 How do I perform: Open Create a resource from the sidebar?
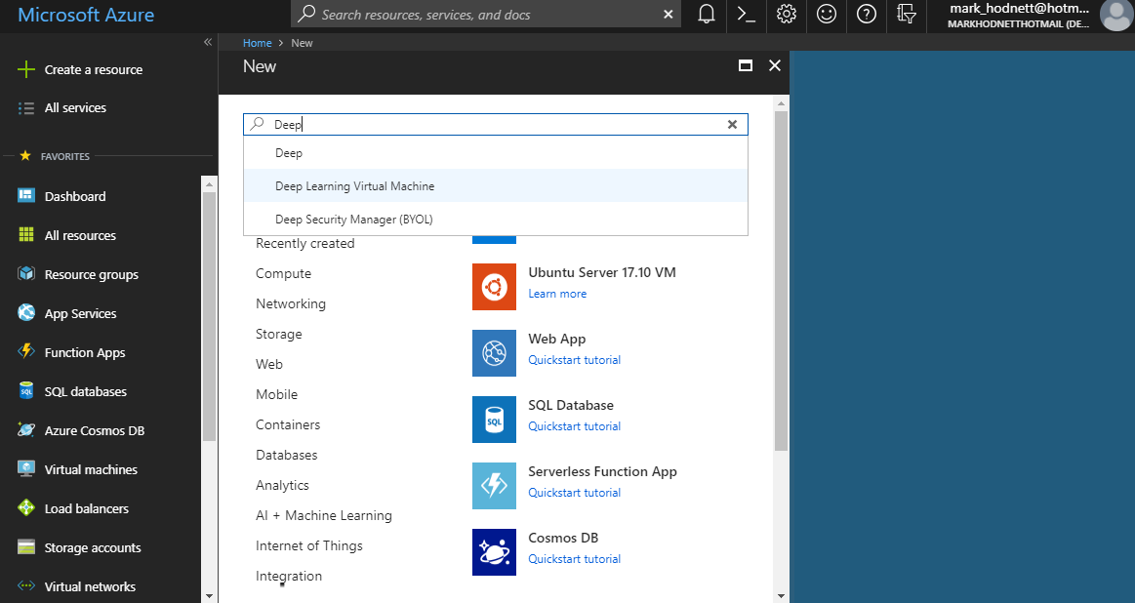(x=94, y=69)
